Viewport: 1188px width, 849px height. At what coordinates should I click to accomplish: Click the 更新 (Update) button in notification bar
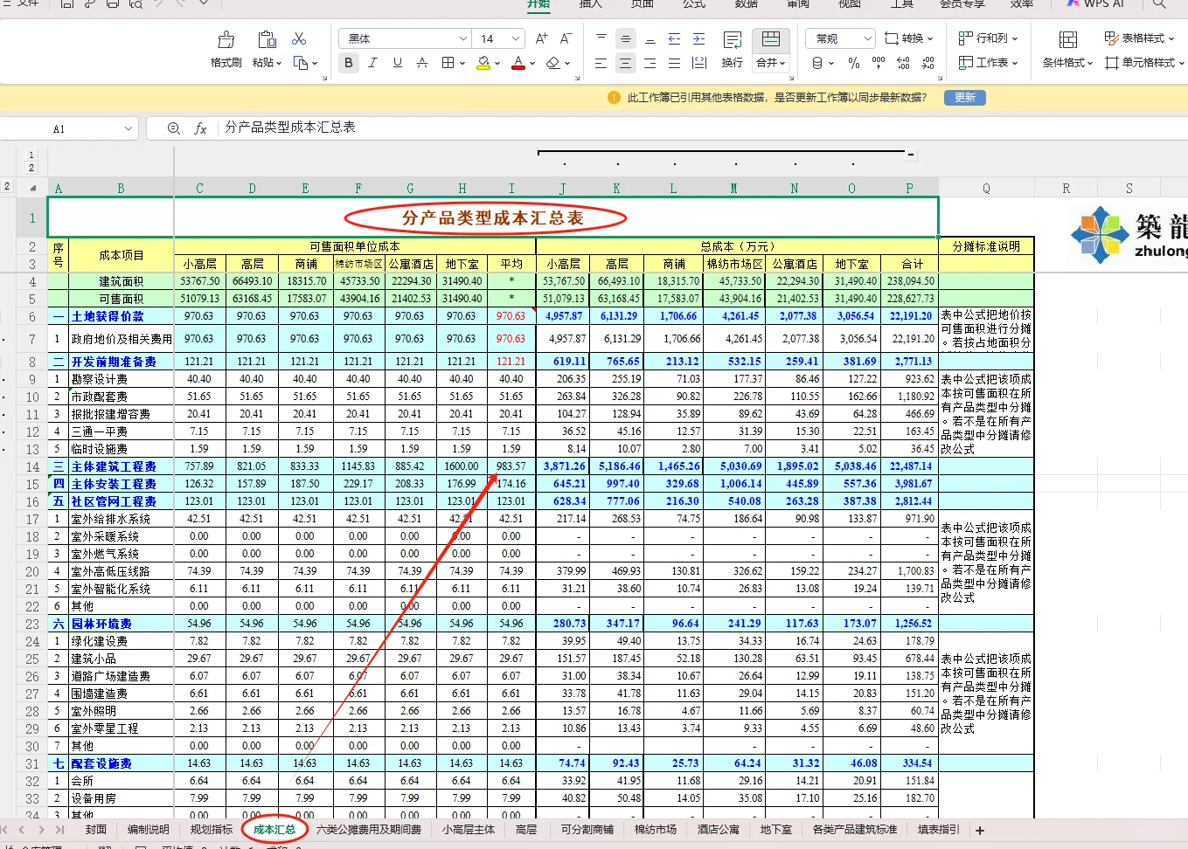pyautogui.click(x=965, y=98)
